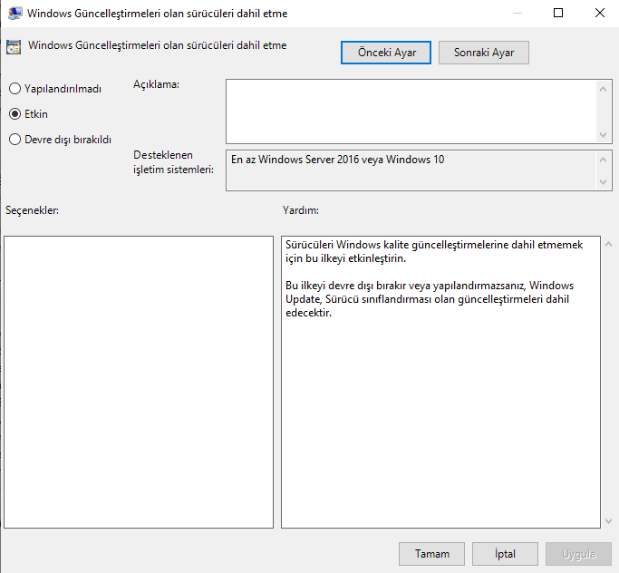Click Açıklama box scroll down arrow
Viewport: 619px width, 573px height.
(x=603, y=135)
